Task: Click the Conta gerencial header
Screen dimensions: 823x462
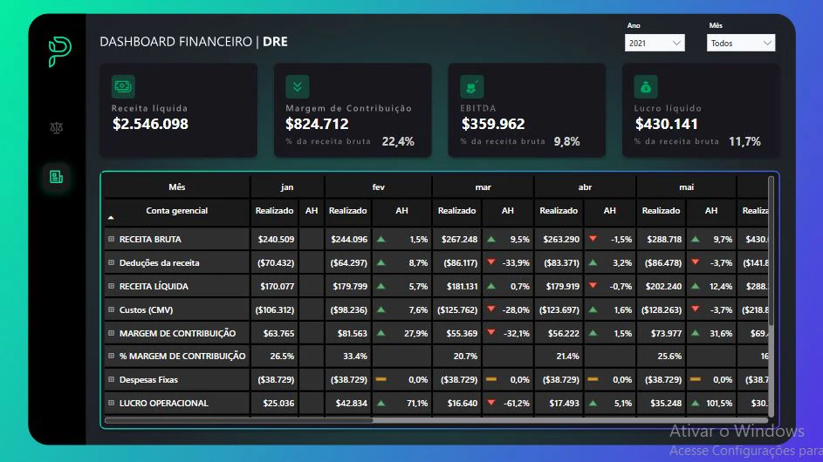Action: coord(177,211)
